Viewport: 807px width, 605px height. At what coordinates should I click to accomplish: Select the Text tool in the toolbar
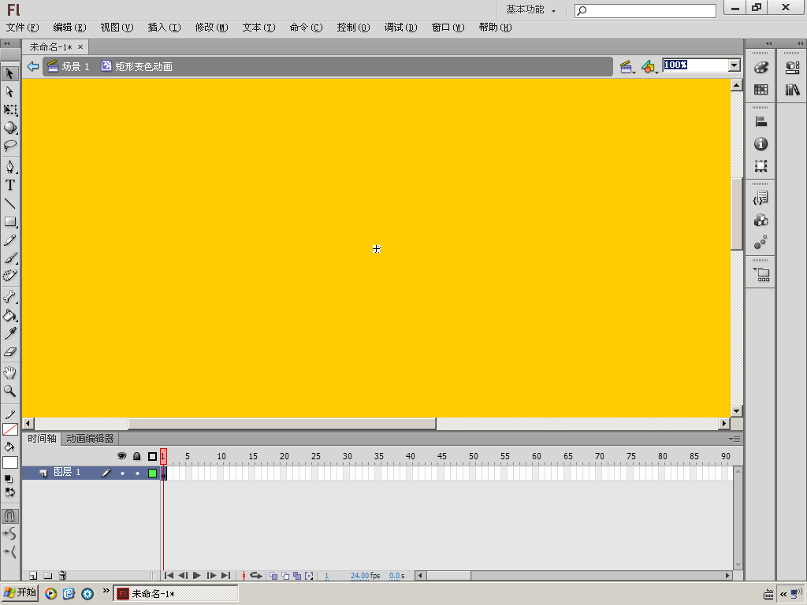point(10,185)
